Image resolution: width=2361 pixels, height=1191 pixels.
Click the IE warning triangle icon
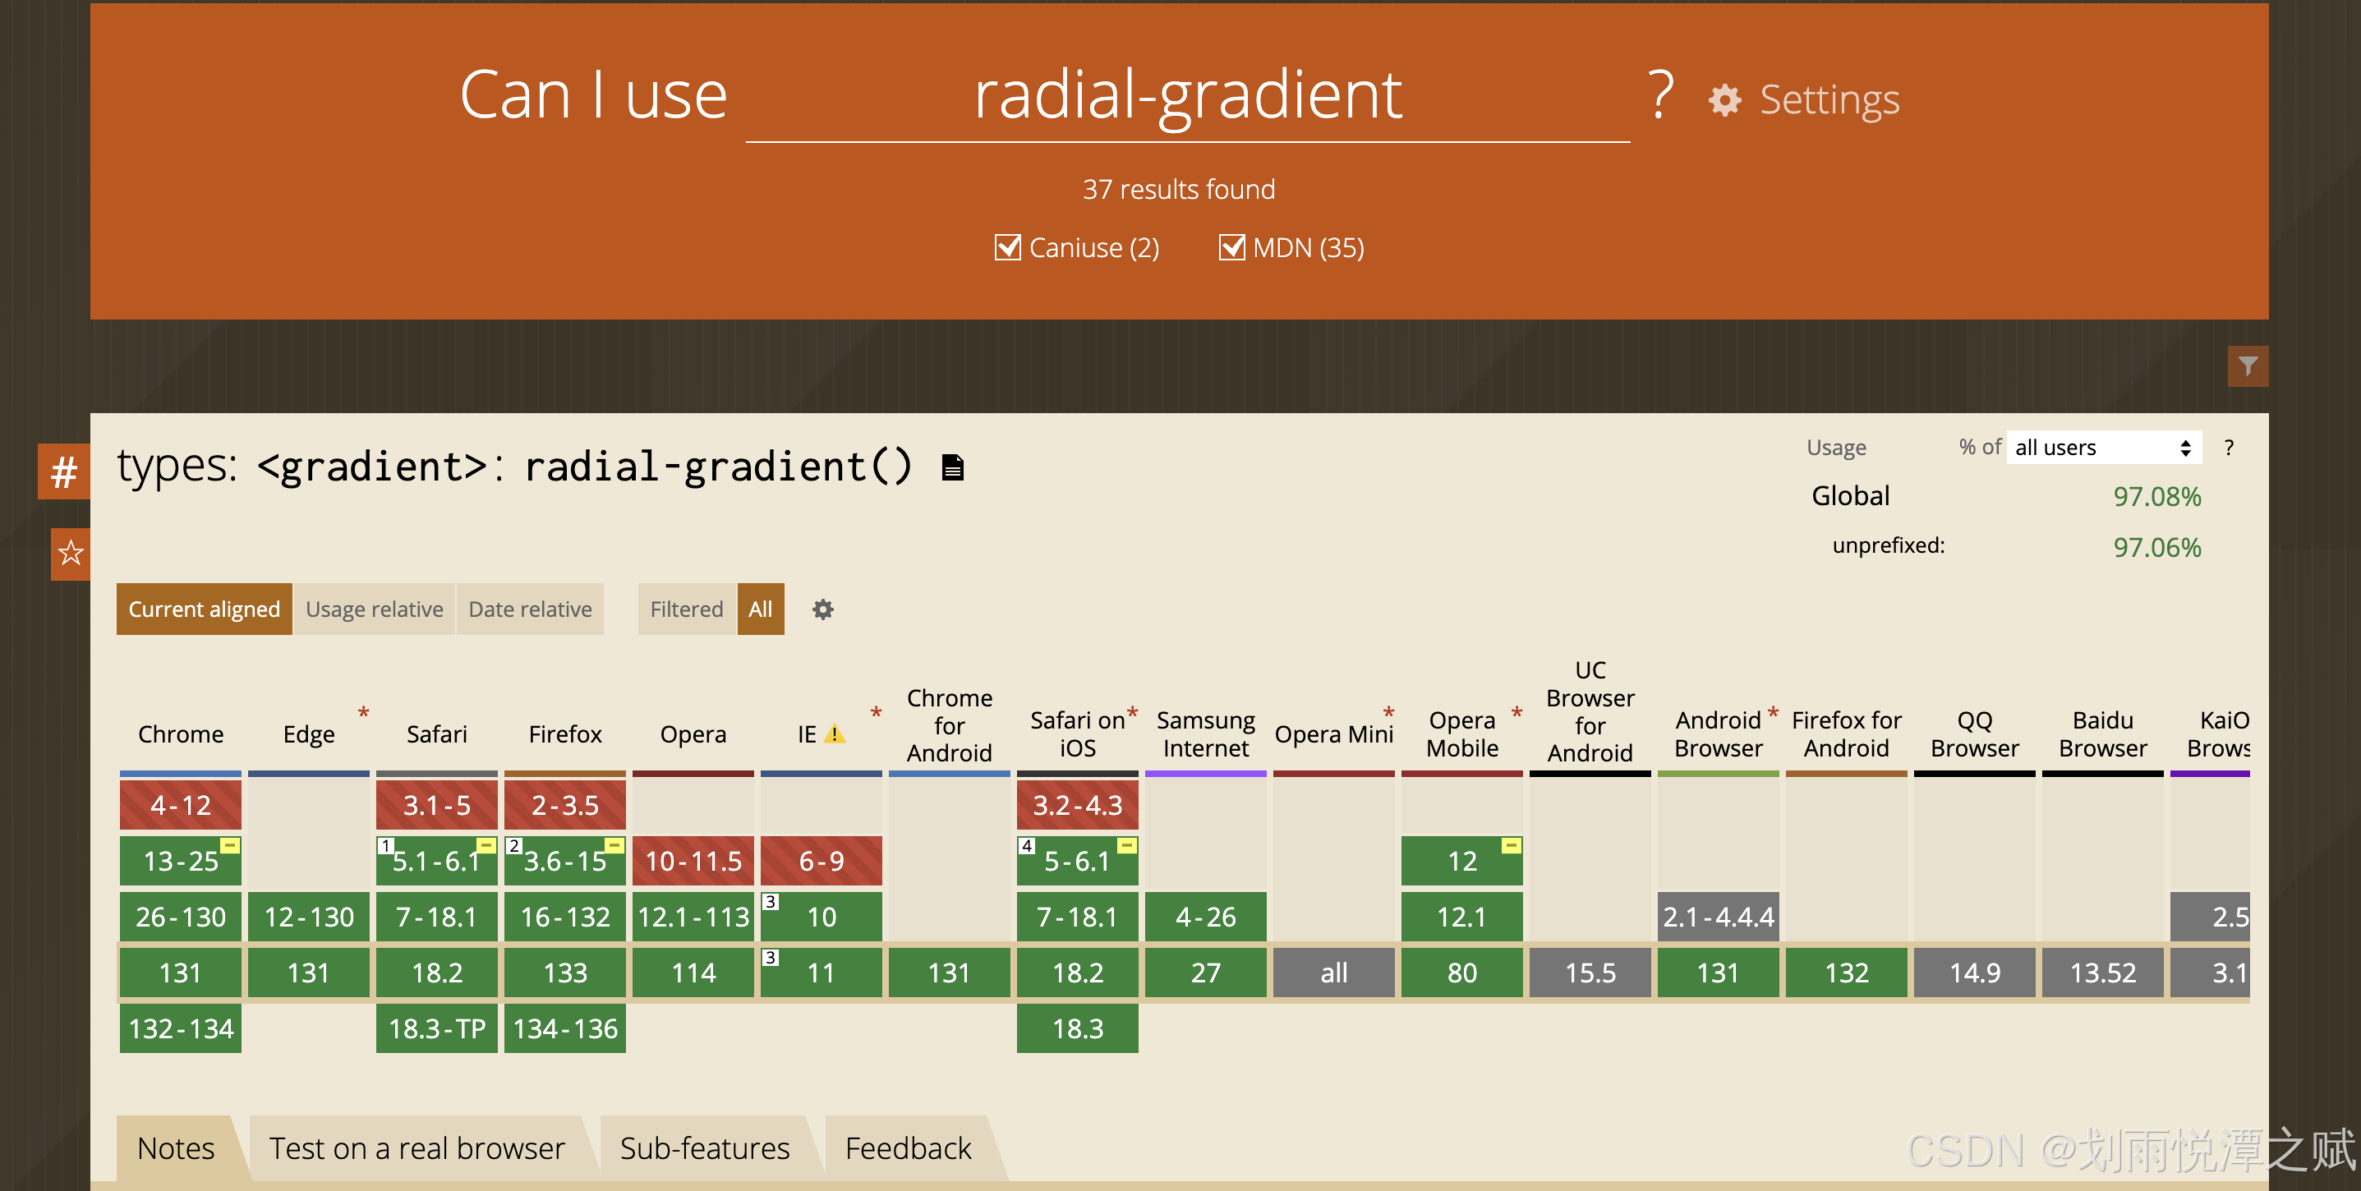[834, 735]
